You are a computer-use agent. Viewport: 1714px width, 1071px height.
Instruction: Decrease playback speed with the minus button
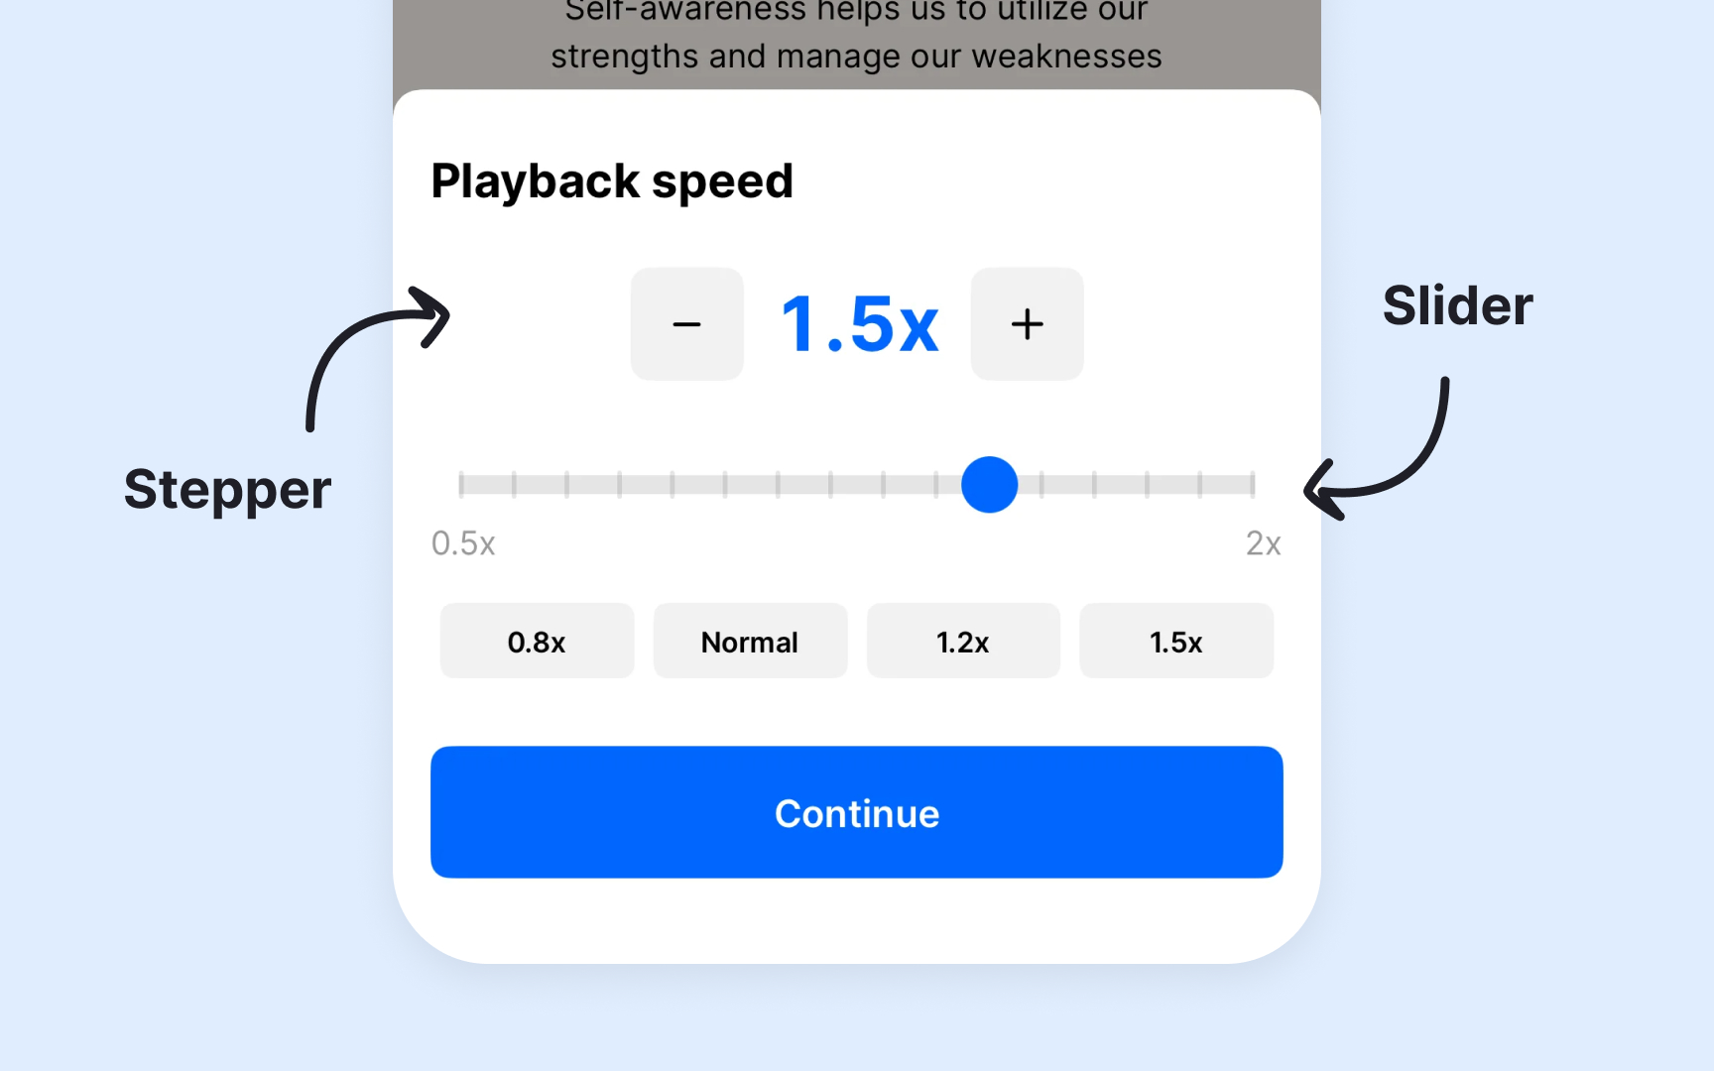[687, 324]
